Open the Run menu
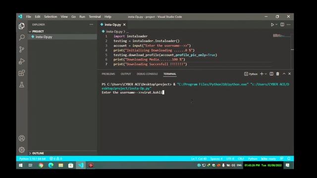The width and height of the screenshot is (317, 178). click(82, 16)
